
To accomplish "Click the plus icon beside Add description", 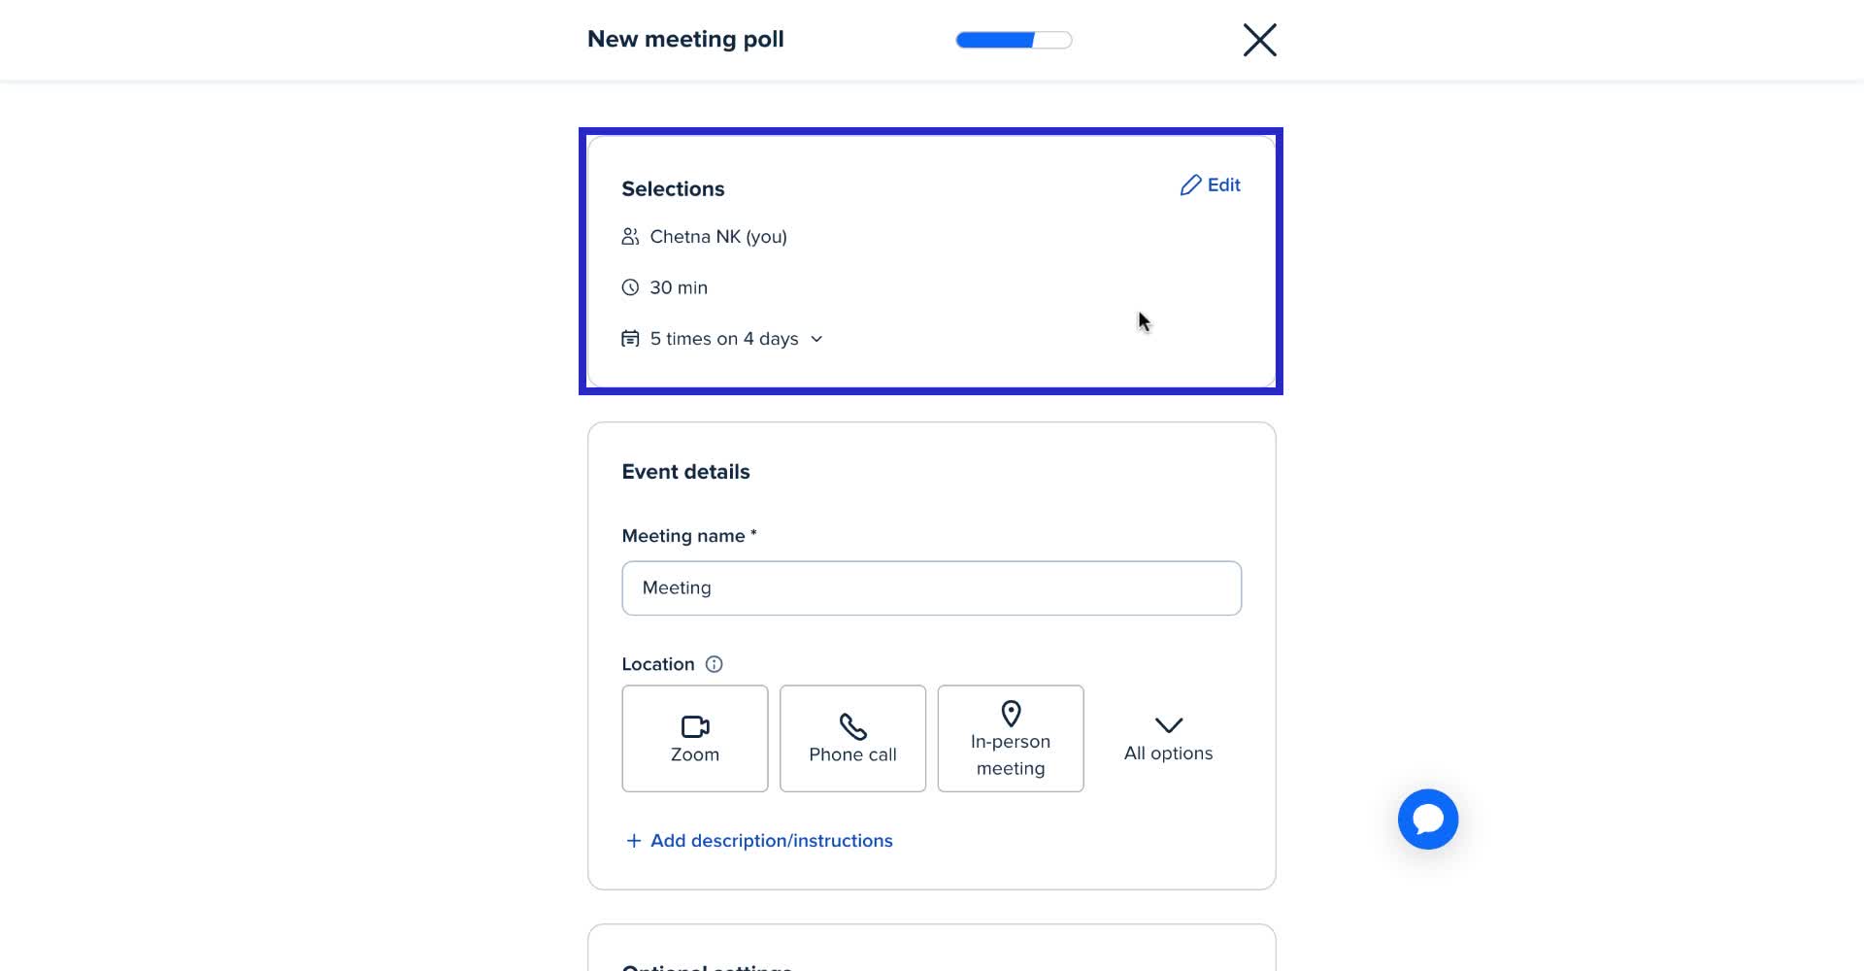I will click(x=633, y=840).
